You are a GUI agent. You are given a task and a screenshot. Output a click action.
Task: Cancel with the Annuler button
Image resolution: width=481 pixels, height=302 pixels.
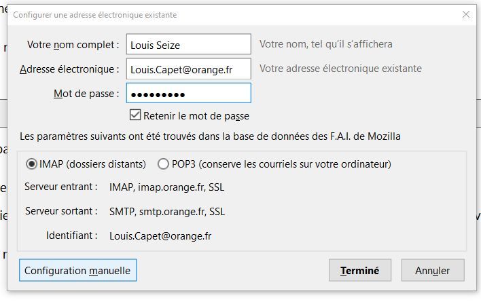pyautogui.click(x=432, y=270)
